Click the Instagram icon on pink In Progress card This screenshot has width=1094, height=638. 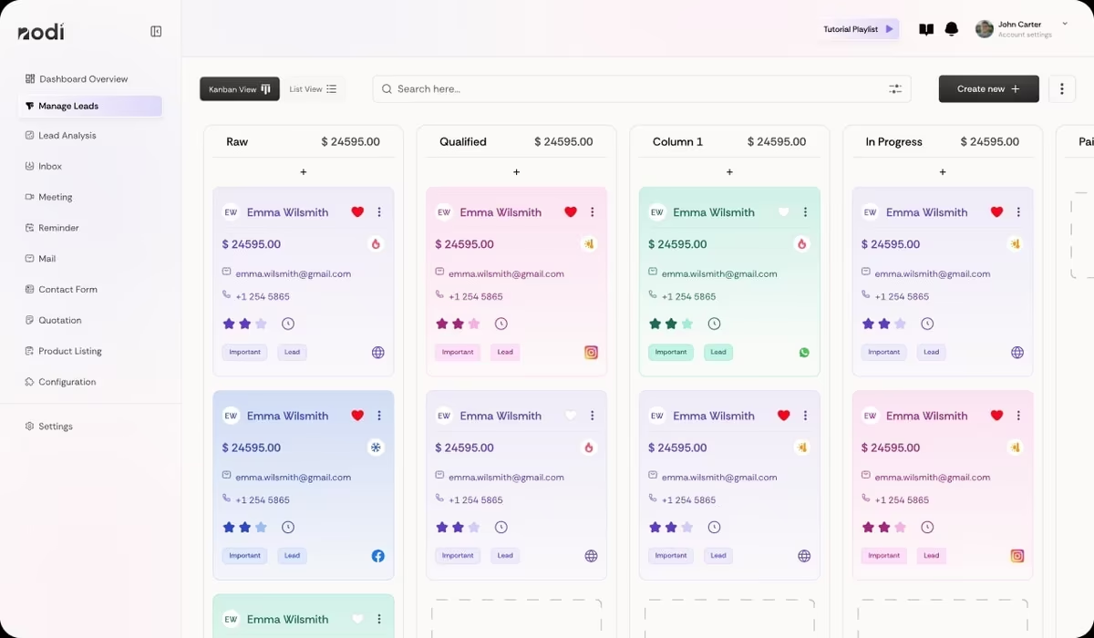(x=1017, y=556)
